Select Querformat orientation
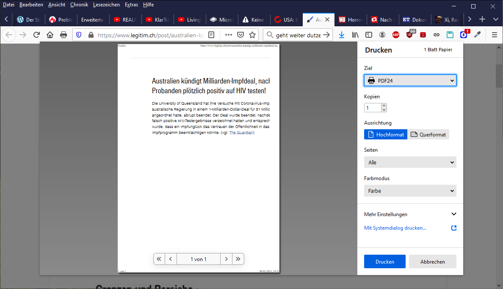 (428, 135)
